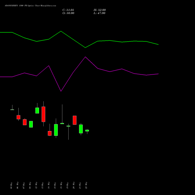Select the open value O: 50.00
This screenshot has width=195, height=195.
68,13
